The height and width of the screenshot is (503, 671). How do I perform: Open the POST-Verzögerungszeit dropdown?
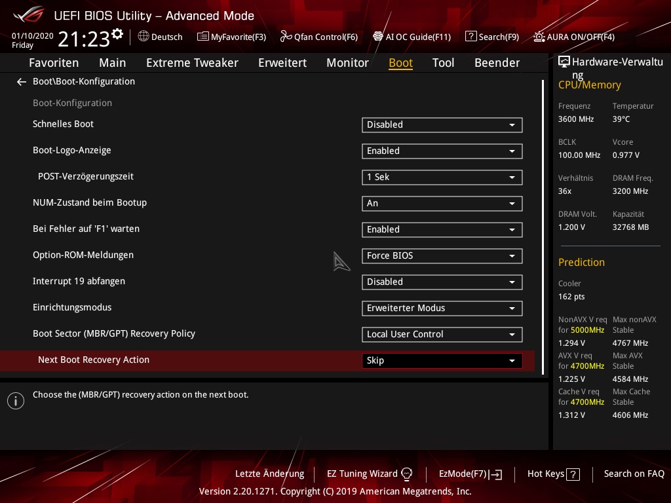[442, 177]
